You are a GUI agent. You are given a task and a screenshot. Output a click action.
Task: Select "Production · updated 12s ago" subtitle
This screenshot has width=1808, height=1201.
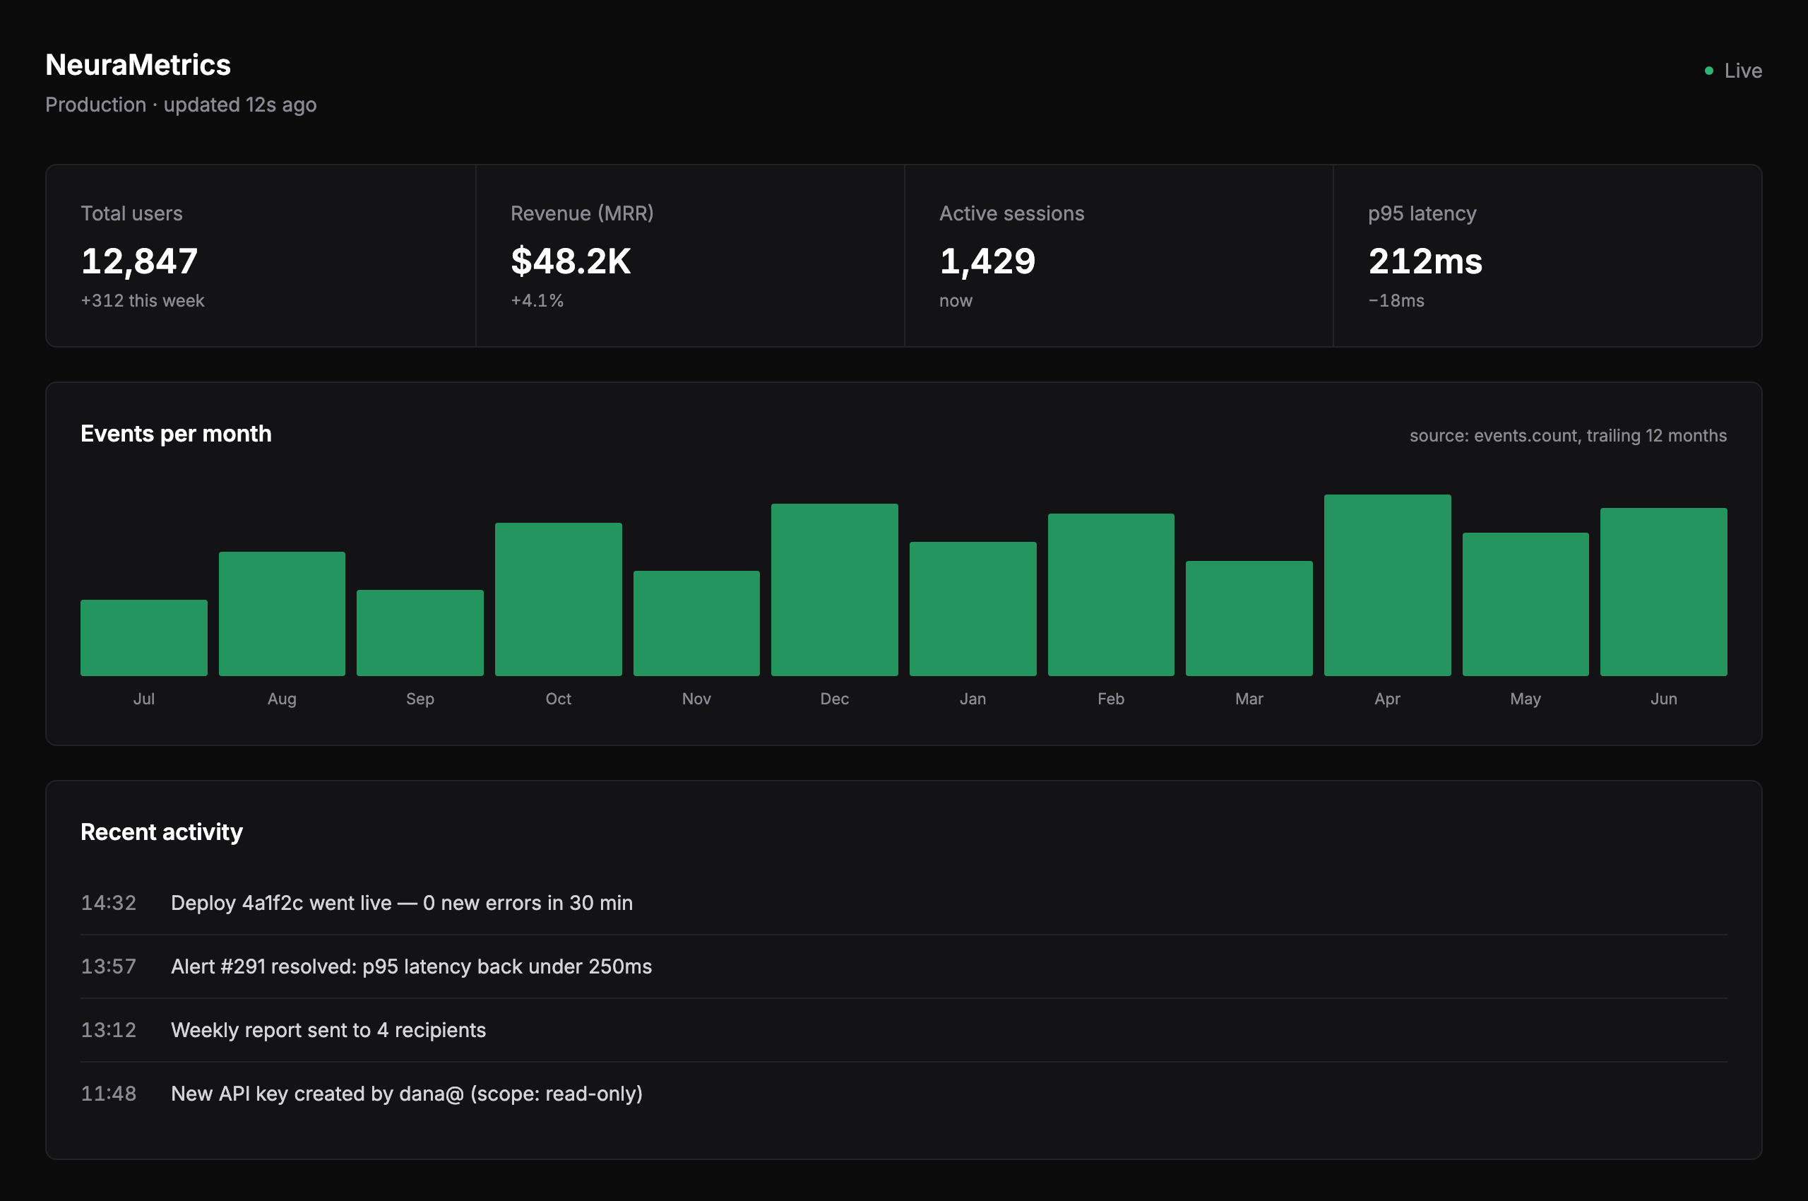[181, 104]
